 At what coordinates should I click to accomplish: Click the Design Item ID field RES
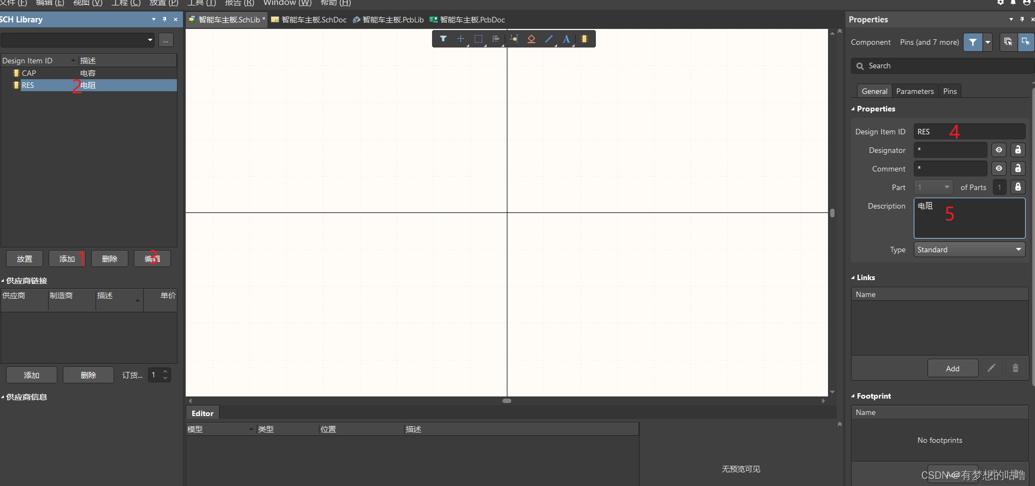point(969,132)
